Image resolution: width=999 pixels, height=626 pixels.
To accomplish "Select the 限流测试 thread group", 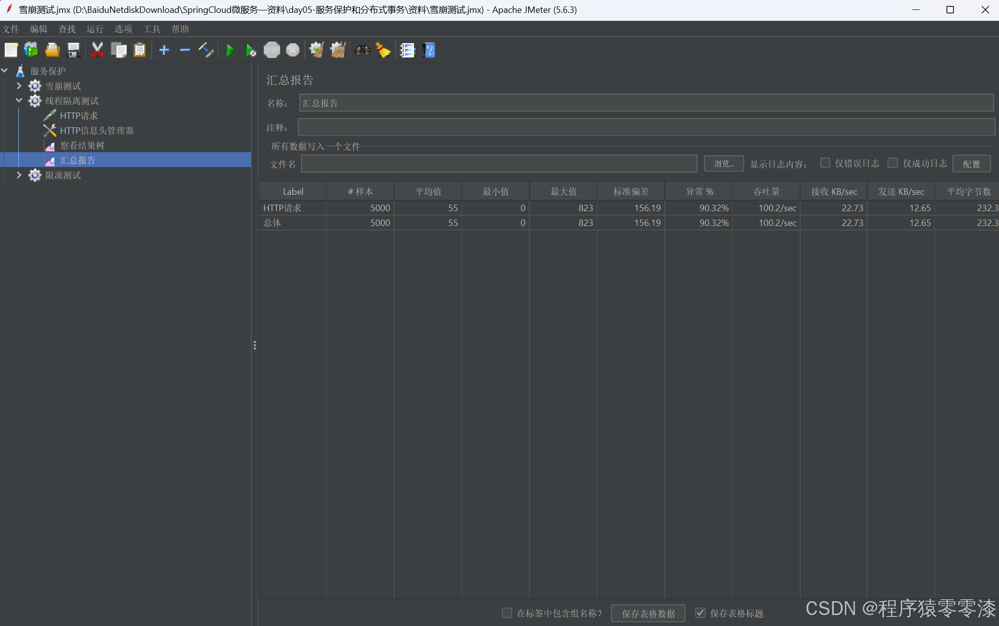I will coord(62,175).
